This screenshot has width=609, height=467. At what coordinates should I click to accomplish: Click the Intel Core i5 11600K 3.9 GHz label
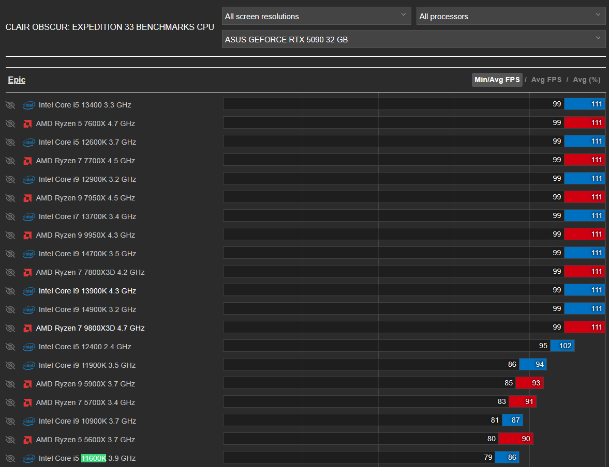coord(87,458)
